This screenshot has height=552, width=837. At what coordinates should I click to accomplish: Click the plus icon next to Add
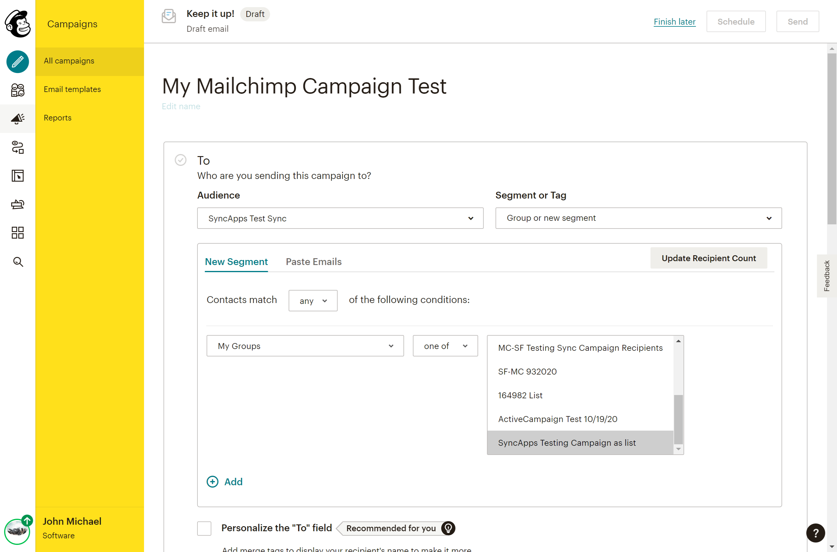(212, 482)
